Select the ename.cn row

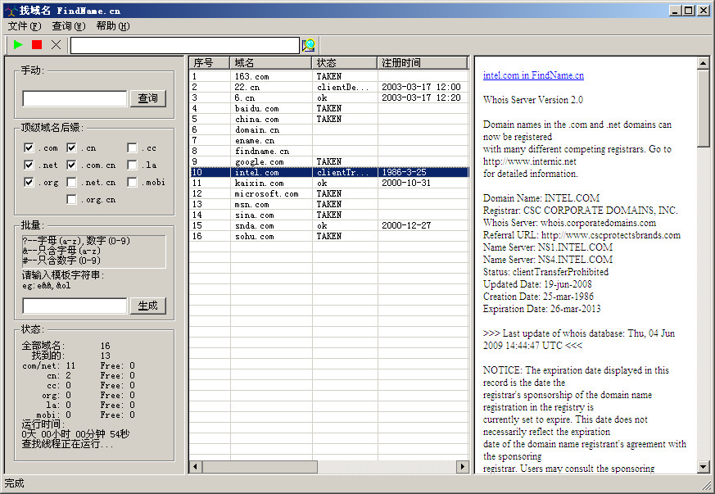(328, 140)
